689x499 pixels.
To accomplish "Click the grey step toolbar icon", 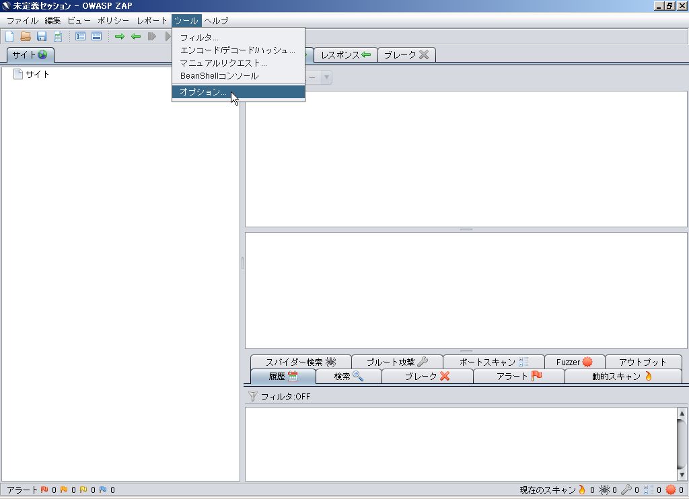I will click(x=151, y=36).
